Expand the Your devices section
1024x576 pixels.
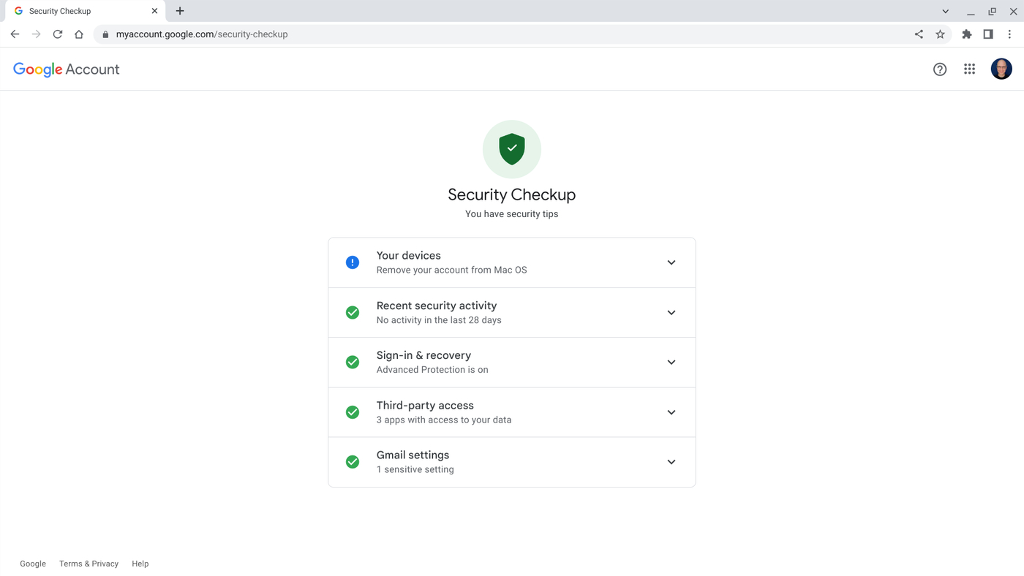coord(670,262)
